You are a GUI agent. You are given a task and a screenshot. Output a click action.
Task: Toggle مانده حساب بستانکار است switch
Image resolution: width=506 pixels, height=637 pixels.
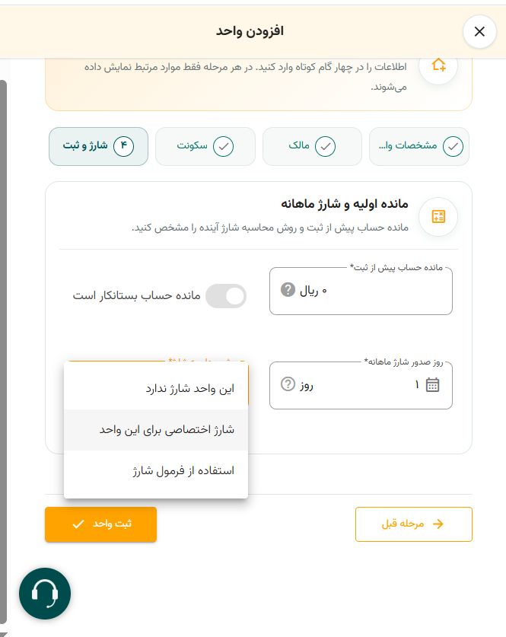[226, 296]
